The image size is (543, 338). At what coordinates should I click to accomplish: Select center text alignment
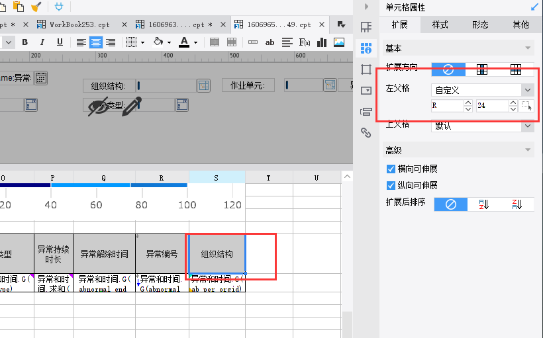(x=96, y=42)
